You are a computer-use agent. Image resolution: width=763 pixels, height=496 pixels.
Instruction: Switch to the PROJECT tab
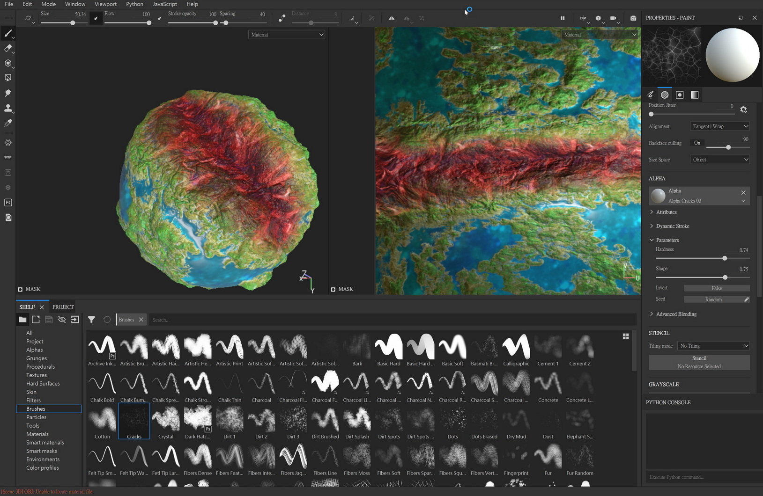63,307
